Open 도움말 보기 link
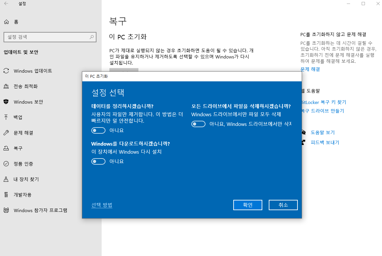The height and width of the screenshot is (256, 382). click(323, 132)
